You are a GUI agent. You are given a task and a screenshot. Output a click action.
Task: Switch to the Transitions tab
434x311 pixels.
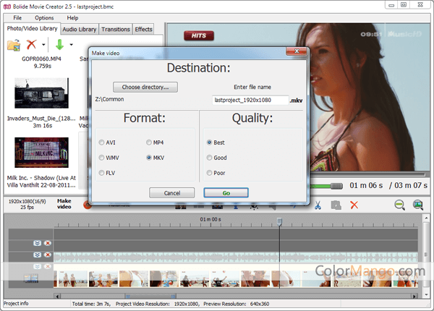[x=116, y=30]
